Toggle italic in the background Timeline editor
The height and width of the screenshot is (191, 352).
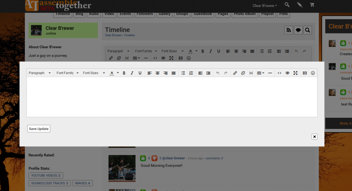click(211, 51)
